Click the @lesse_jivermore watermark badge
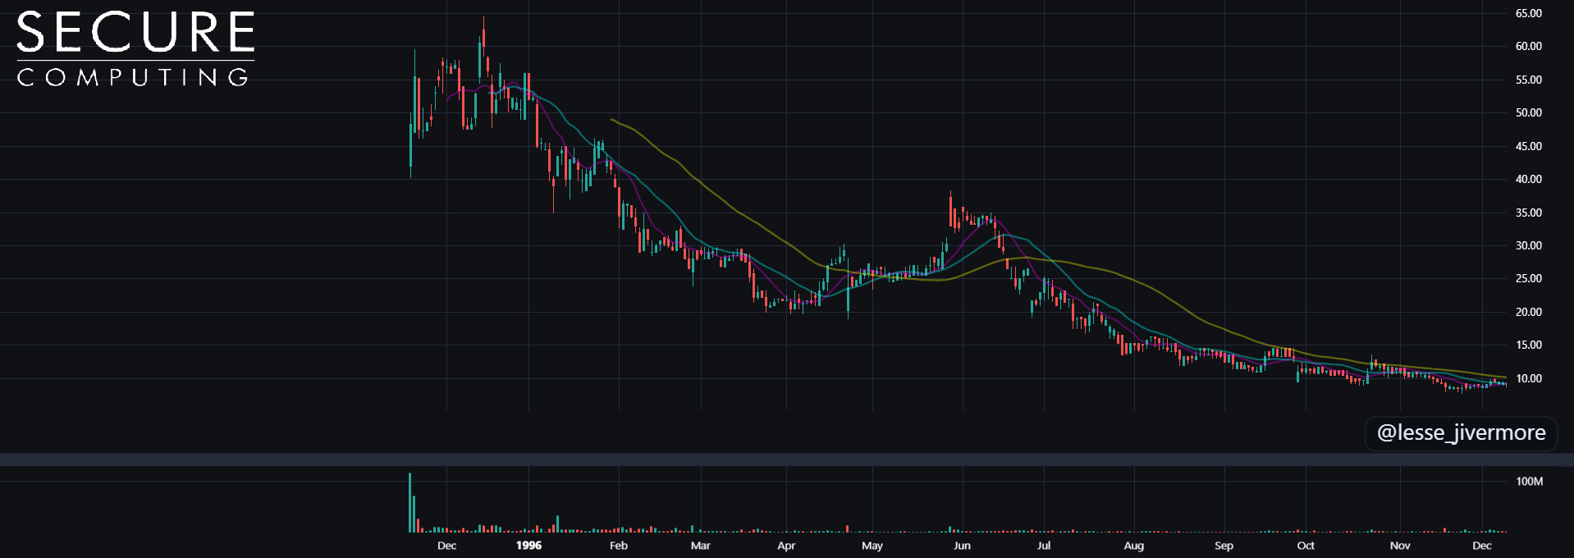The width and height of the screenshot is (1574, 558). (1461, 432)
